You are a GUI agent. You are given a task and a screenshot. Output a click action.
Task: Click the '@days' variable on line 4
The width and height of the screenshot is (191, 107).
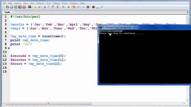click(15, 29)
